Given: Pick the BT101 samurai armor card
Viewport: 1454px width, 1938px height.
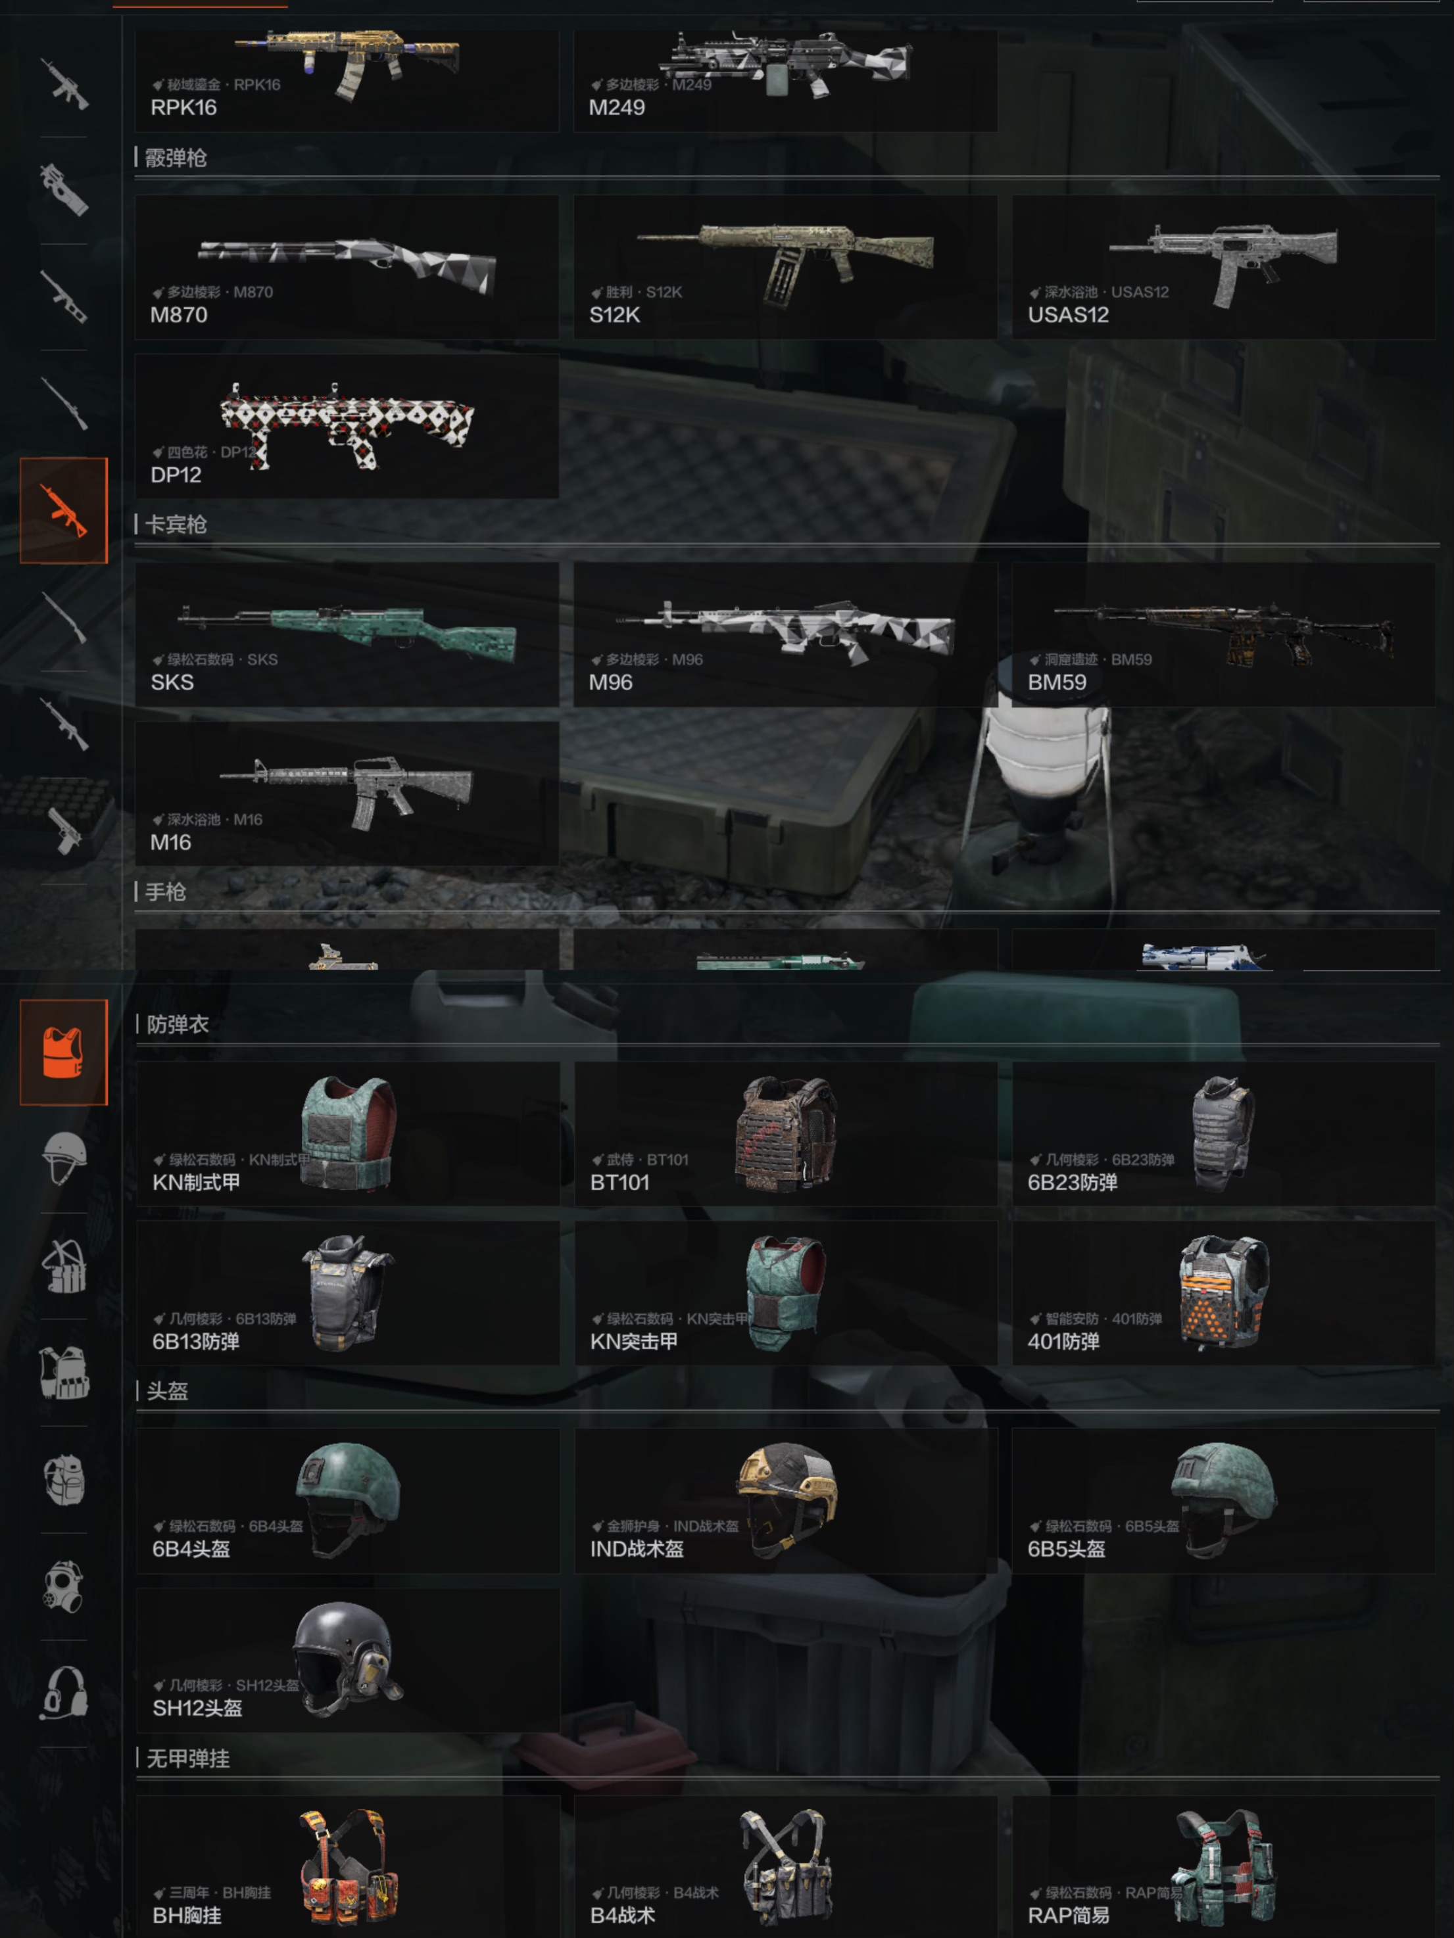Looking at the screenshot, I should (786, 1134).
